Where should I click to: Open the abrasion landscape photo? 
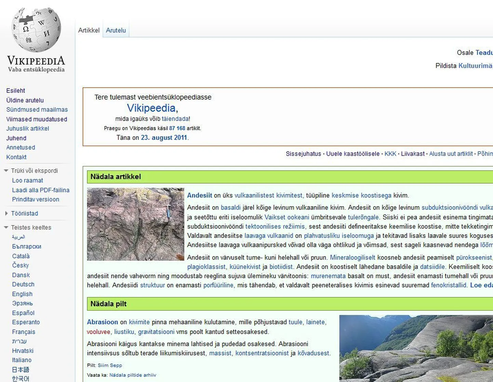416,349
